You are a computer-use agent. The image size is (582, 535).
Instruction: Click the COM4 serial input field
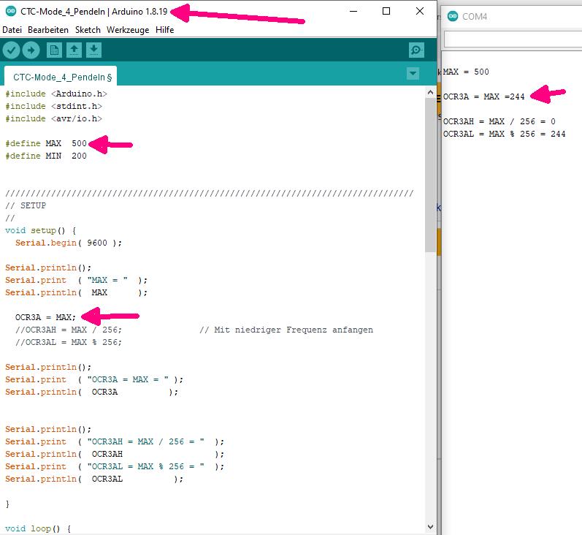tap(513, 39)
